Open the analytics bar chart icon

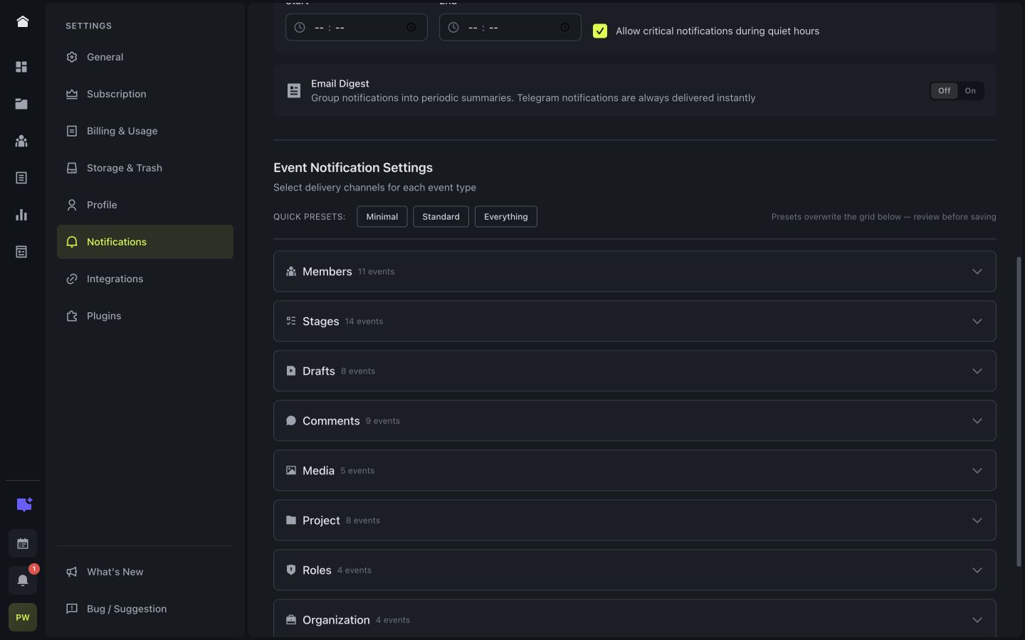click(21, 215)
